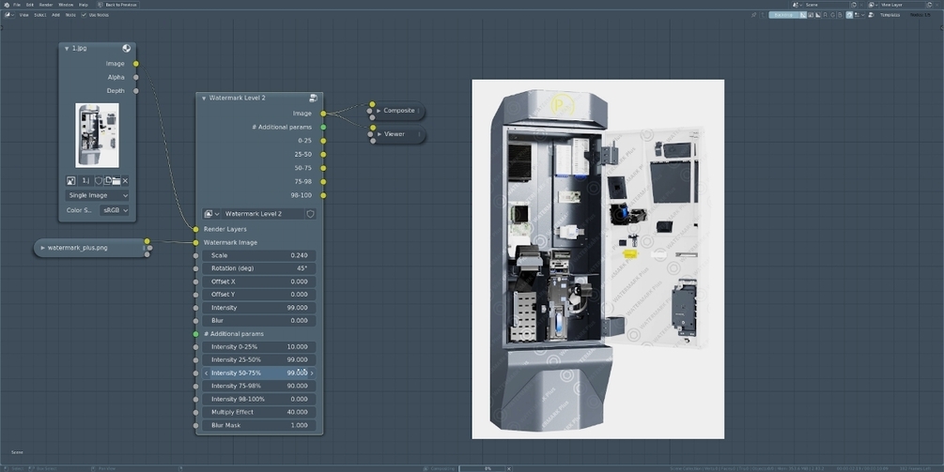The height and width of the screenshot is (472, 944).
Task: Click the Scale value field
Action: click(x=259, y=255)
